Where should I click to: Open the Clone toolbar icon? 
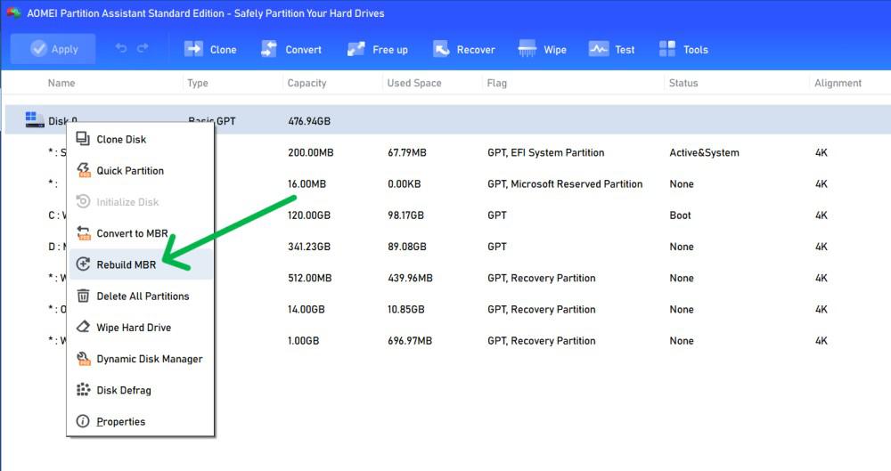point(193,49)
